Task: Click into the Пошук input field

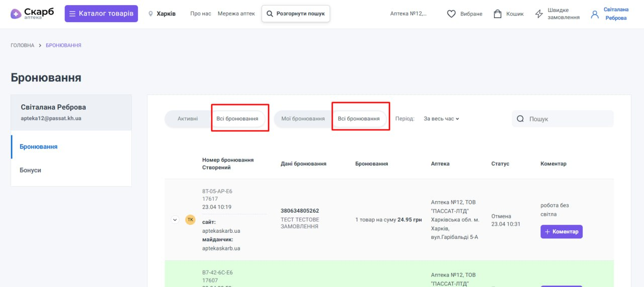Action: (569, 119)
